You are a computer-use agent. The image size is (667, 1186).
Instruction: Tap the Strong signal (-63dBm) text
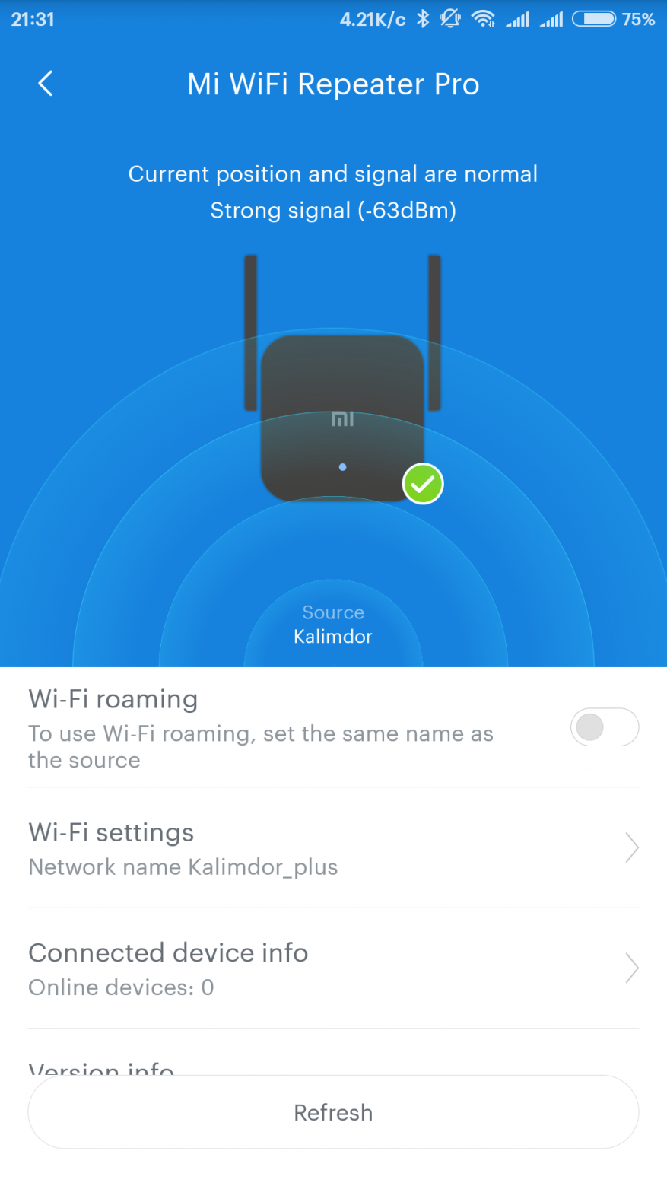(333, 210)
